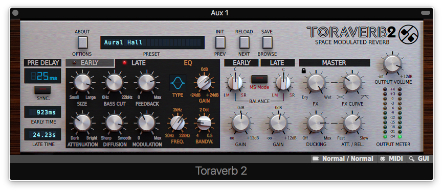The height and width of the screenshot is (192, 443).
Task: Click the SIZE knob
Action: 82,82
